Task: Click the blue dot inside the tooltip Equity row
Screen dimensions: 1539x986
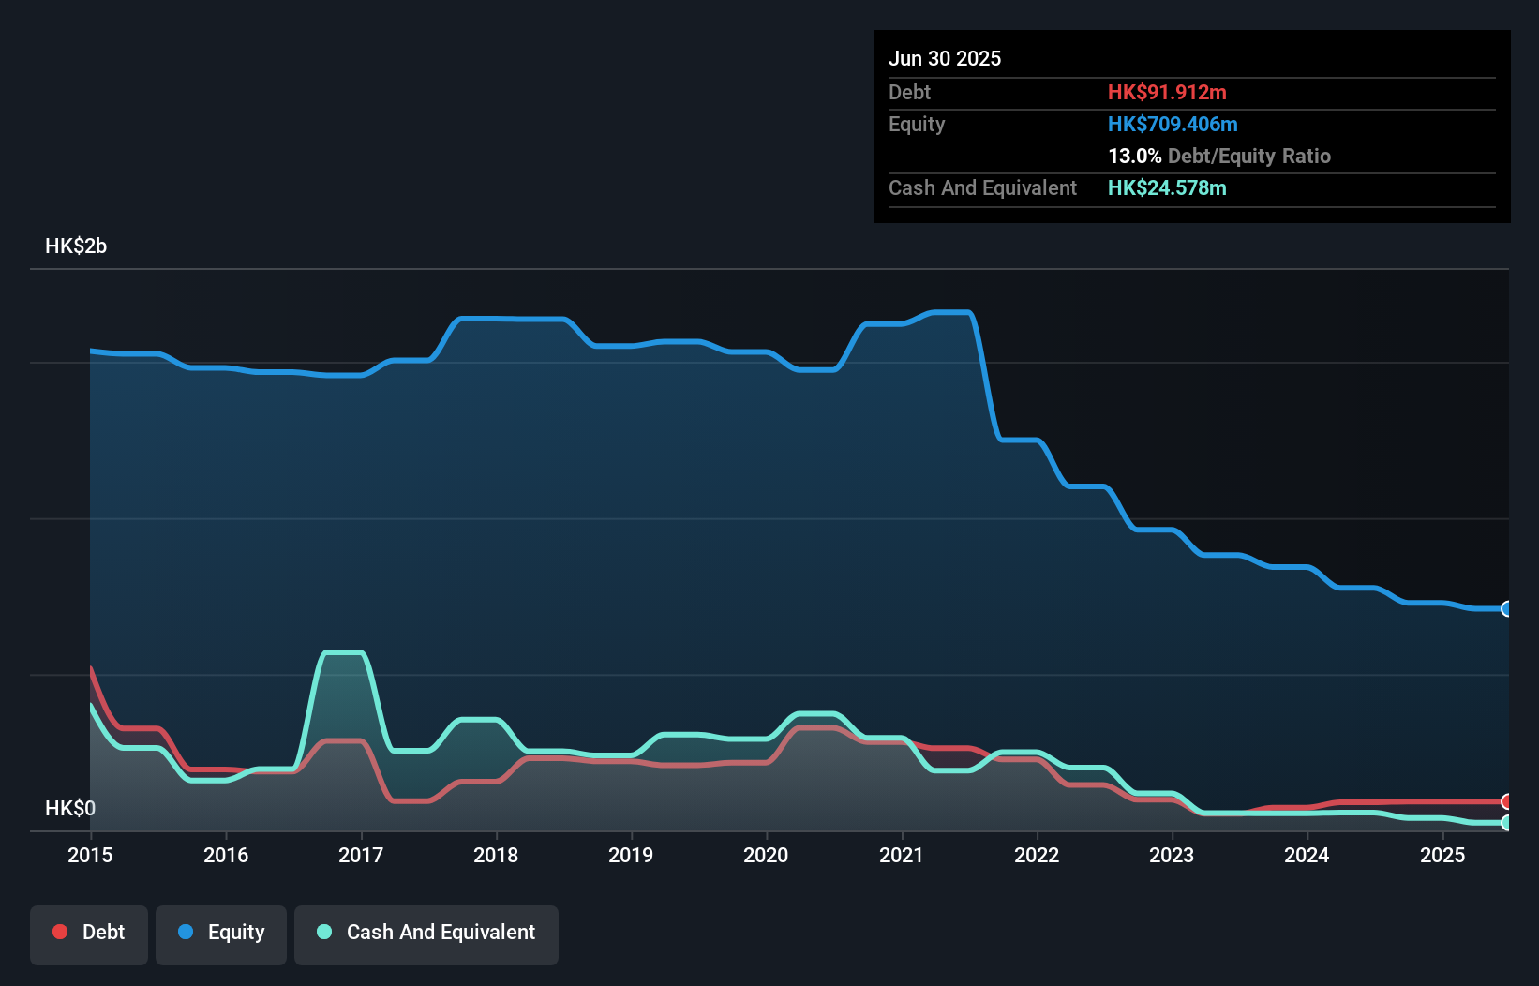Action: (1173, 124)
